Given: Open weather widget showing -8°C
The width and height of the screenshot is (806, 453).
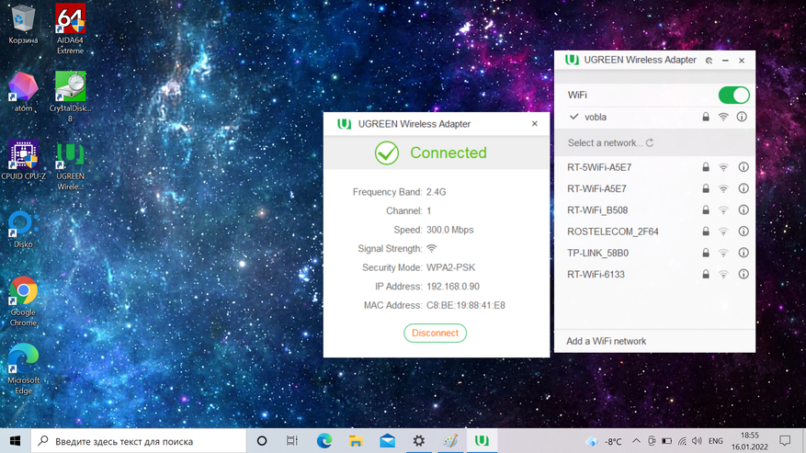Looking at the screenshot, I should pyautogui.click(x=604, y=441).
